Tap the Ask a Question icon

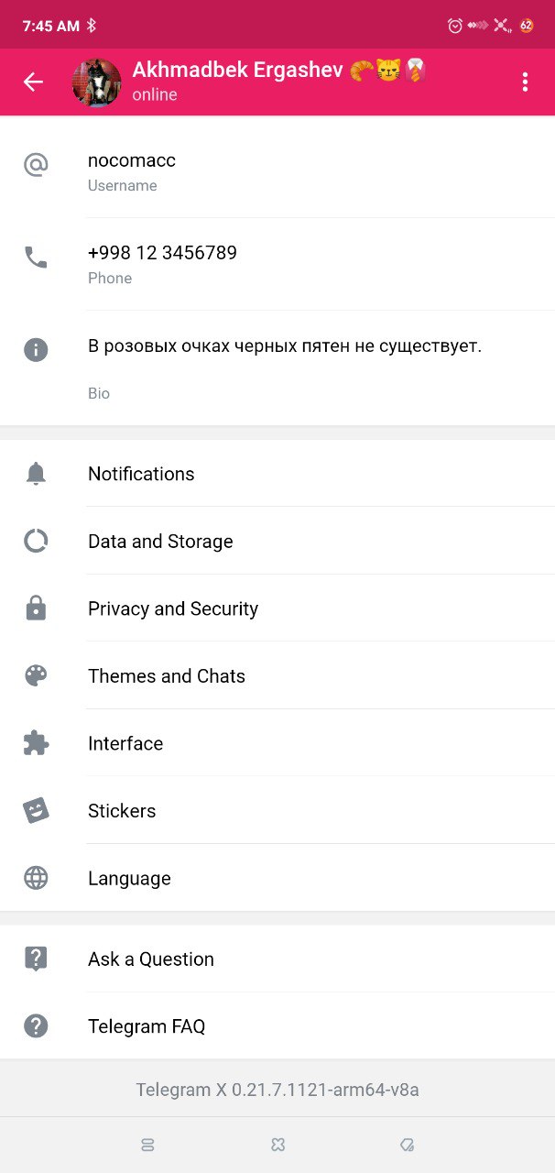[x=36, y=959]
